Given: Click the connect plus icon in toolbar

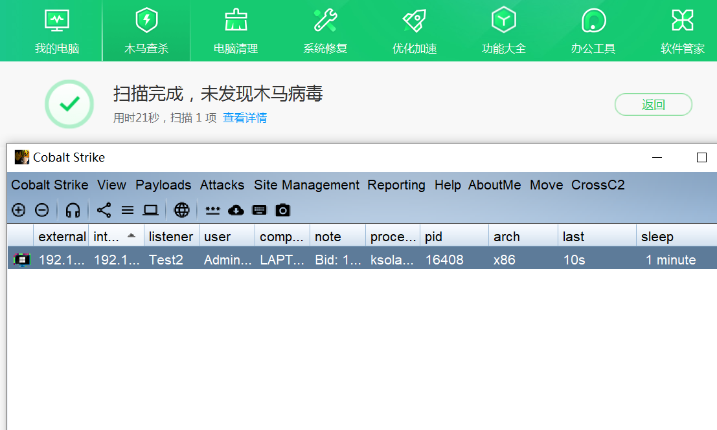Looking at the screenshot, I should [x=19, y=210].
